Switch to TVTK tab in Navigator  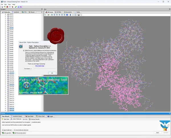(x=24, y=12)
